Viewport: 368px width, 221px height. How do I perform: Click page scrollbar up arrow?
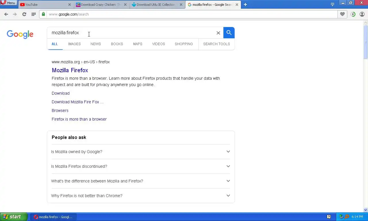click(x=366, y=22)
